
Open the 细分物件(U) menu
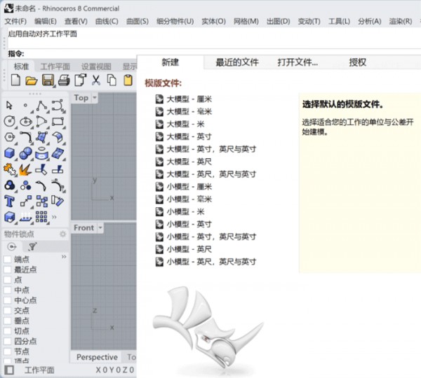click(175, 21)
